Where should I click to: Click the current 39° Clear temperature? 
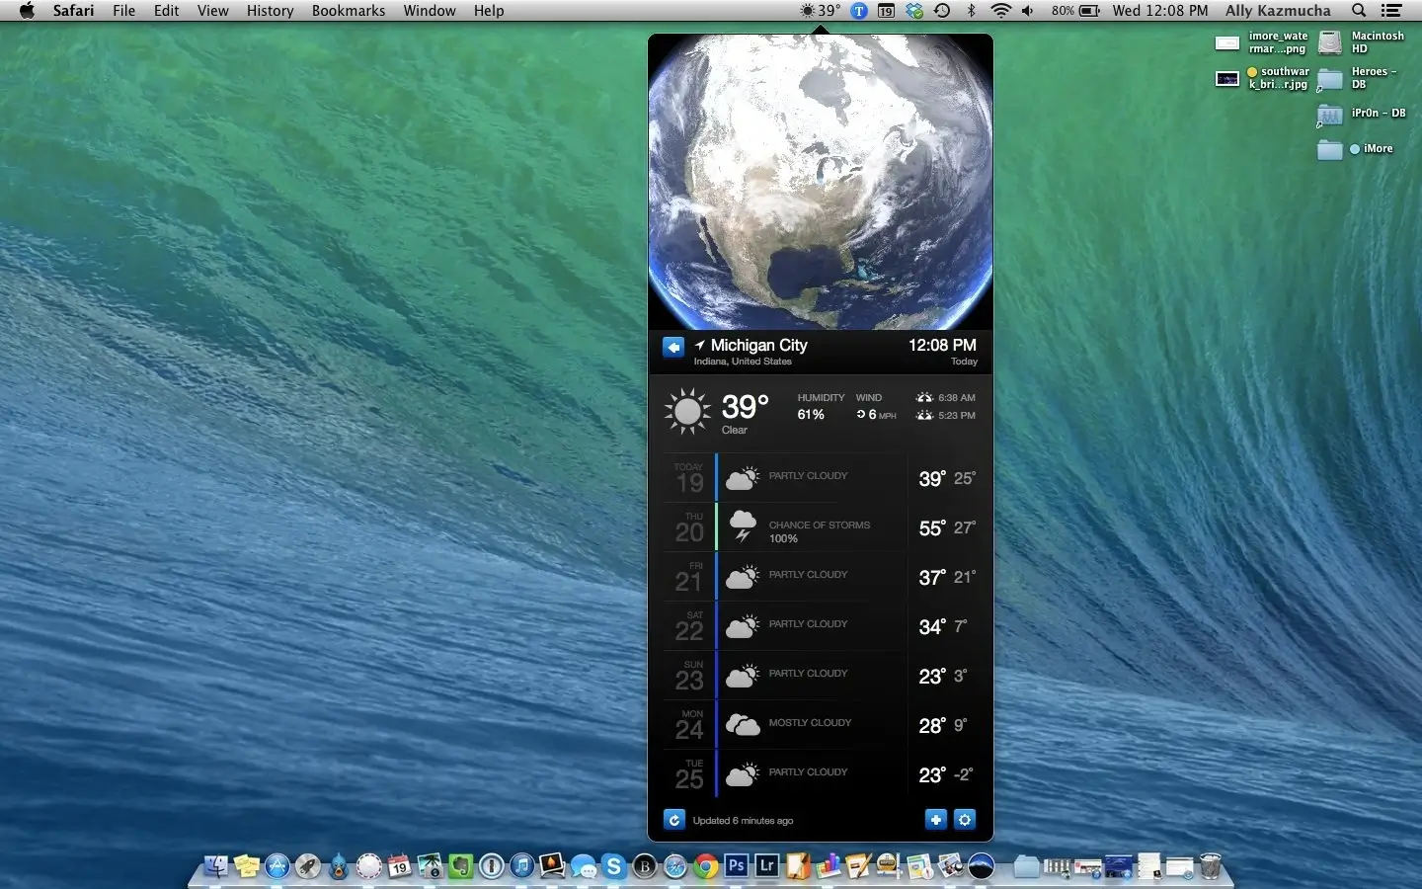(x=745, y=412)
